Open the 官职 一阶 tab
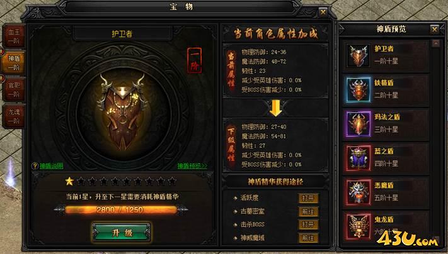 click(13, 89)
